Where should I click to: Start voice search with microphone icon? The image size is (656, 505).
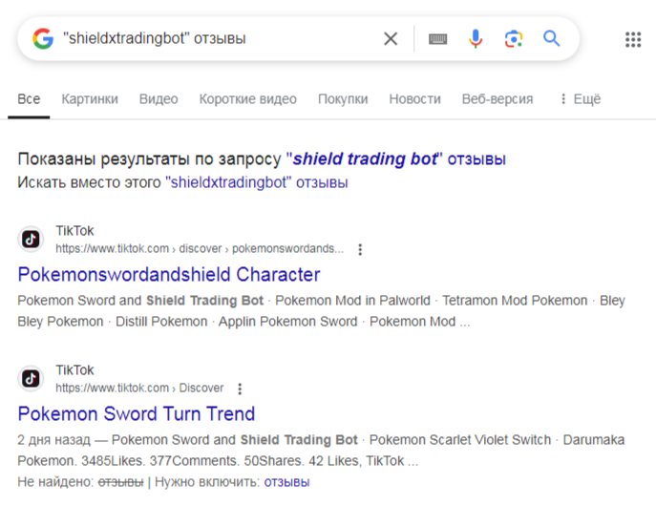(x=476, y=39)
